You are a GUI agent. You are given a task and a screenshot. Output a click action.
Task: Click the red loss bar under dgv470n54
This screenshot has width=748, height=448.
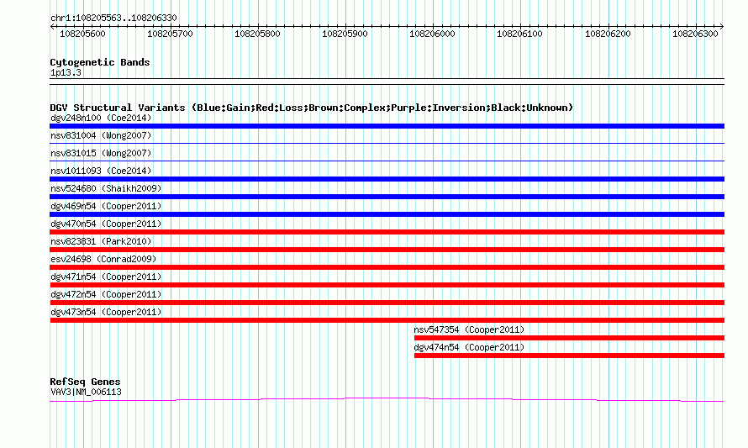click(x=387, y=232)
